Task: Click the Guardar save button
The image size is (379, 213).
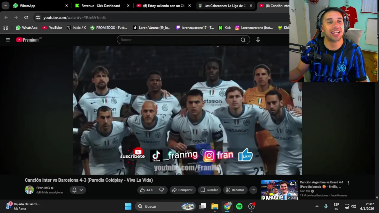Action: pos(209,190)
